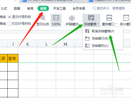The image size is (131, 98).
Task: Select column L header
Action: (x=46, y=44)
